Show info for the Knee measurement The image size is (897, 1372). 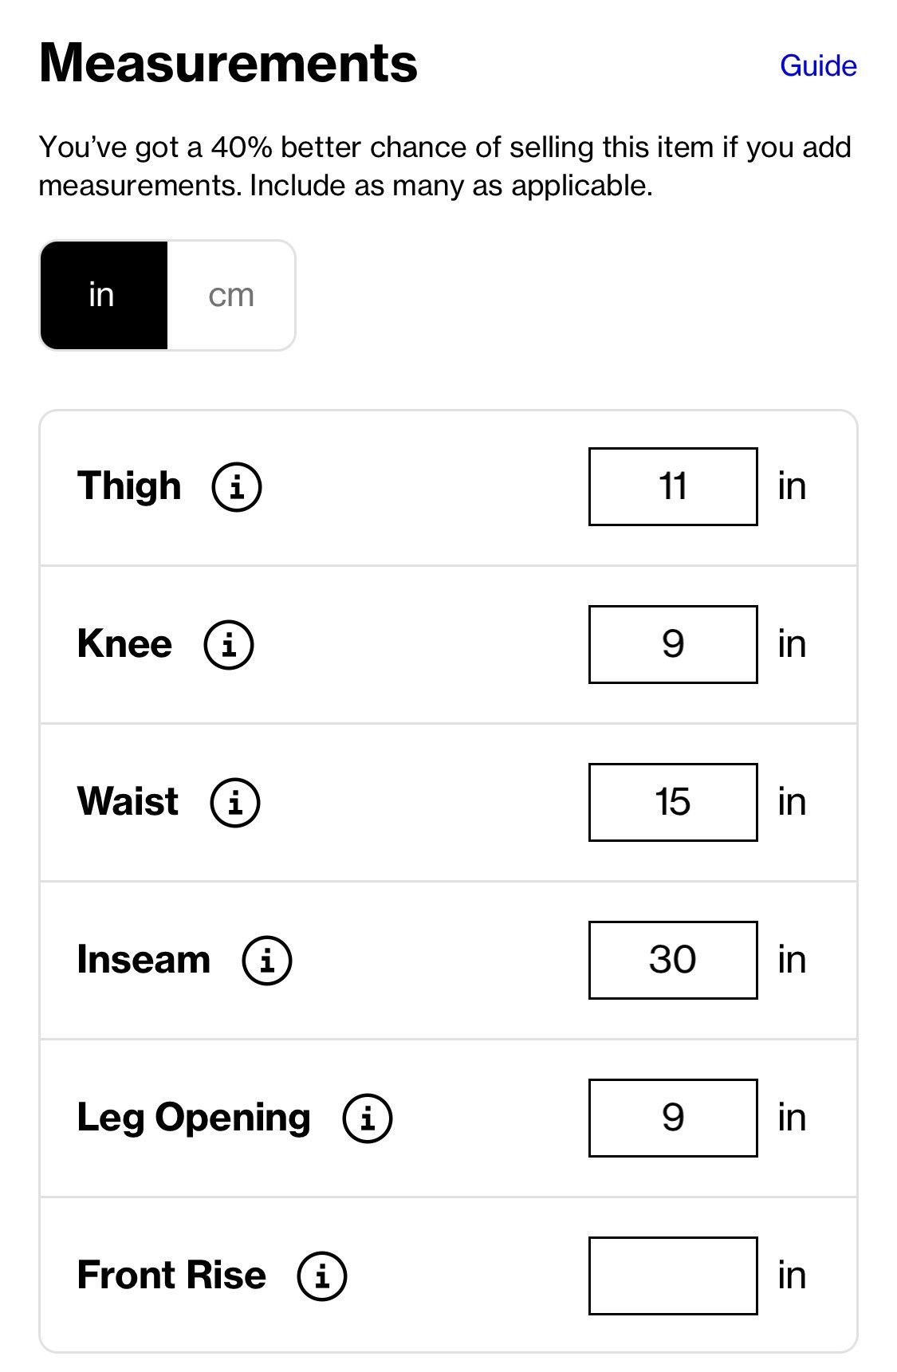[x=229, y=644]
